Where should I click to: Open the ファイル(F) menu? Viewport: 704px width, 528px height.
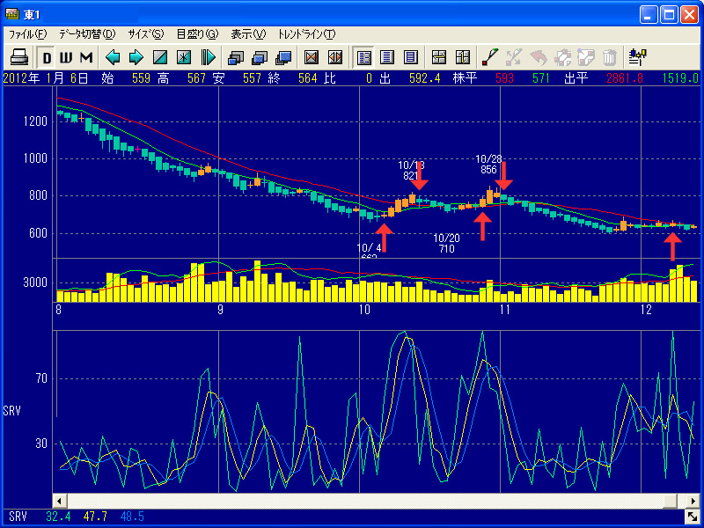[28, 34]
